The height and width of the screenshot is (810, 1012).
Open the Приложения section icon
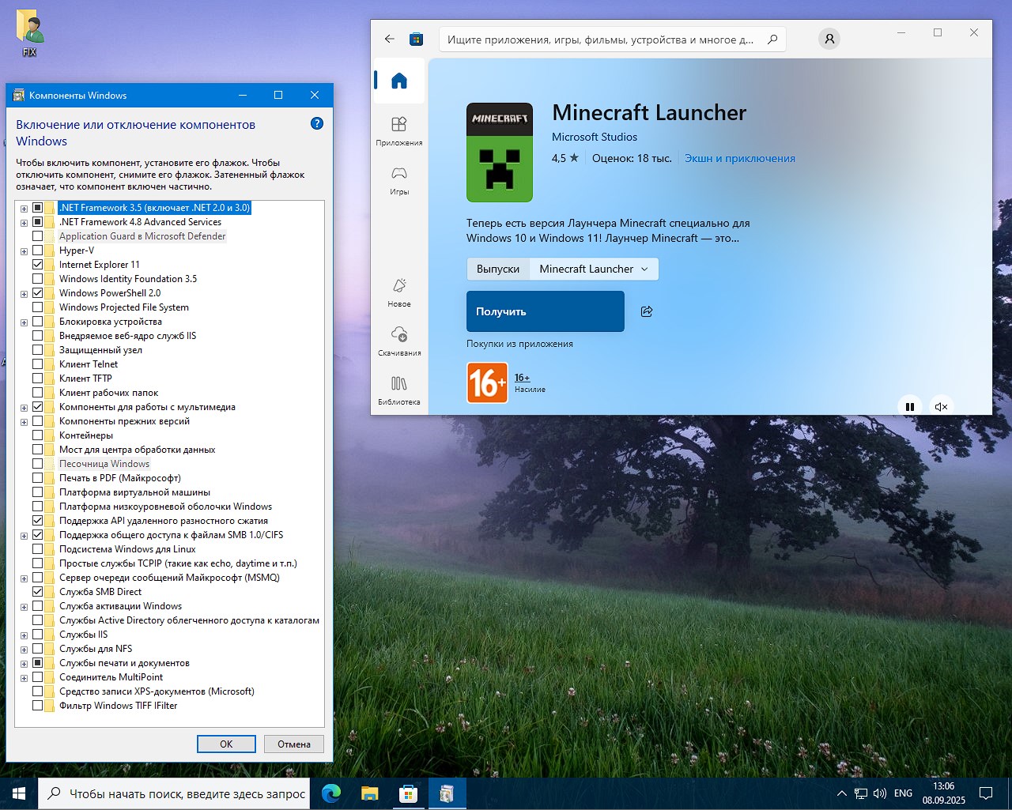(x=399, y=124)
